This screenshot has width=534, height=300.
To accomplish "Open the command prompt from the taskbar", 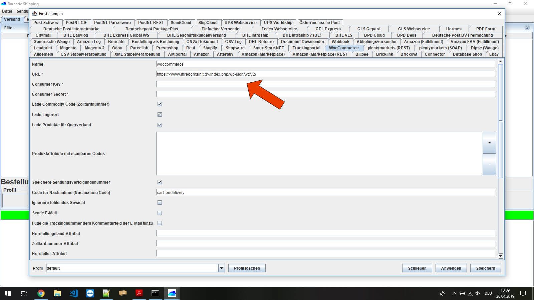I will tap(155, 293).
